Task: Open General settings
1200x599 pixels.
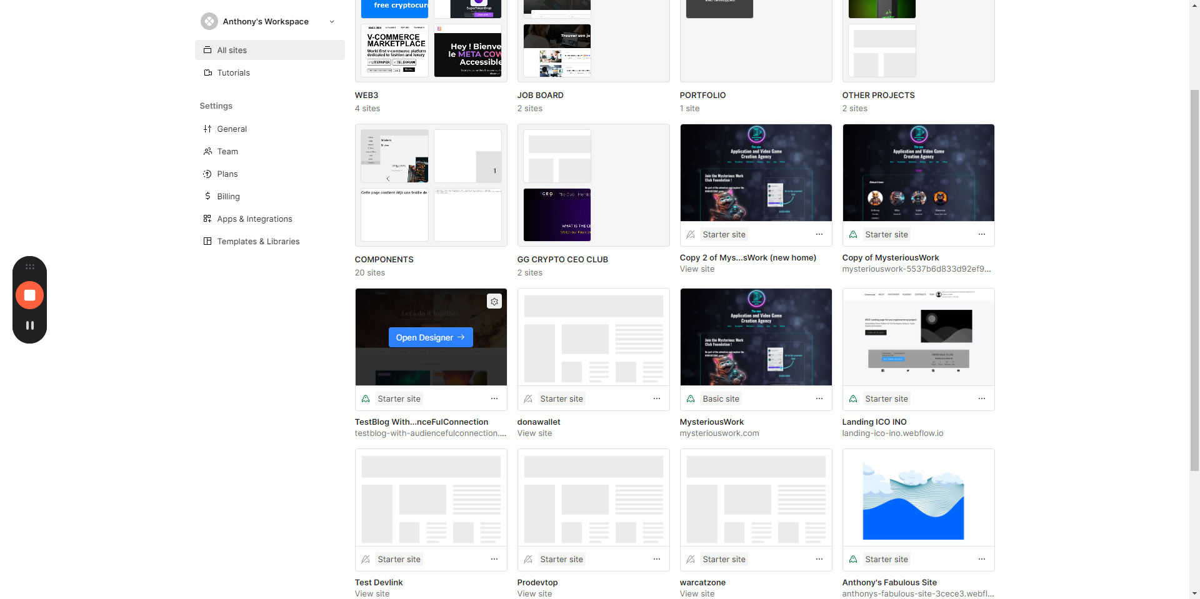Action: (270, 129)
